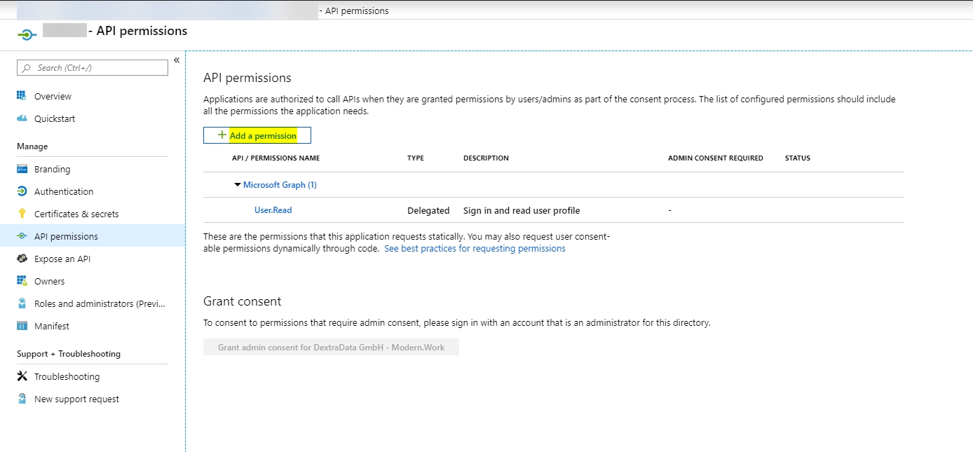Open the Manifest editor
973x452 pixels.
coord(52,326)
